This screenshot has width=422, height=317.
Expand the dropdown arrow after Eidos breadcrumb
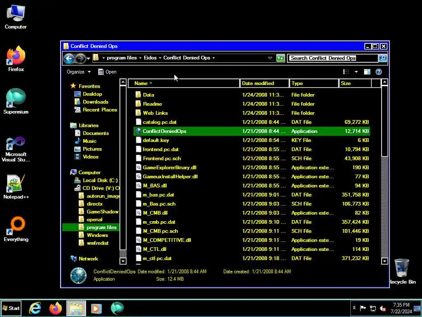pos(160,58)
